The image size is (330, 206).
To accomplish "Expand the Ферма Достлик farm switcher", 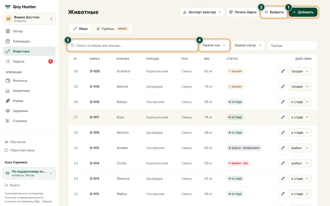I will [x=29, y=19].
